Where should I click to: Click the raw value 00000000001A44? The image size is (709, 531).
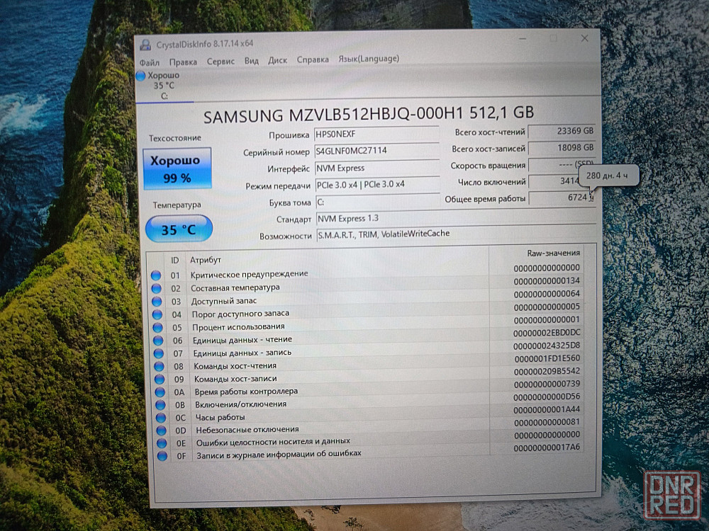[547, 409]
